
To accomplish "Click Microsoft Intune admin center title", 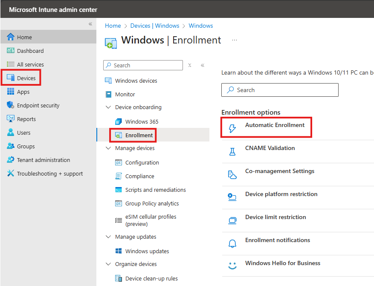I will 53,9.
